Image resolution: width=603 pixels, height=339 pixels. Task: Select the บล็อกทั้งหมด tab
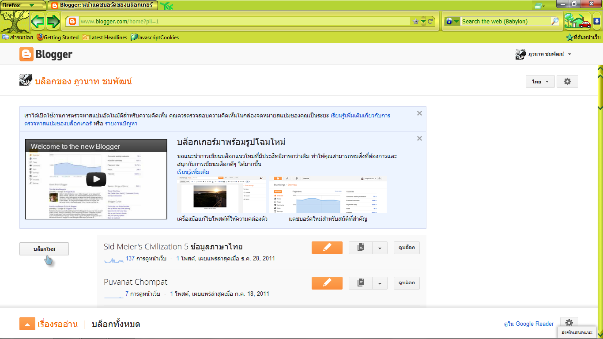tap(116, 324)
